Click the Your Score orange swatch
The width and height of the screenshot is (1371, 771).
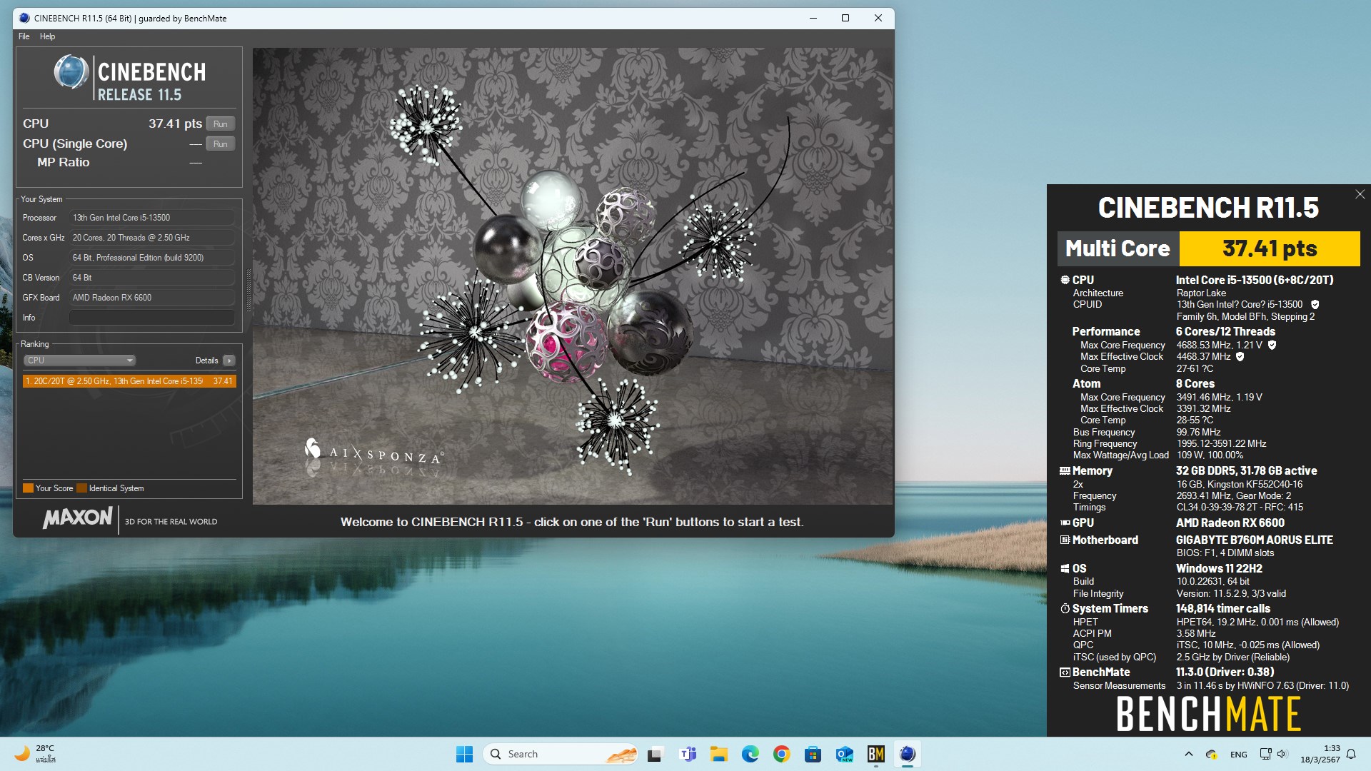click(x=29, y=488)
